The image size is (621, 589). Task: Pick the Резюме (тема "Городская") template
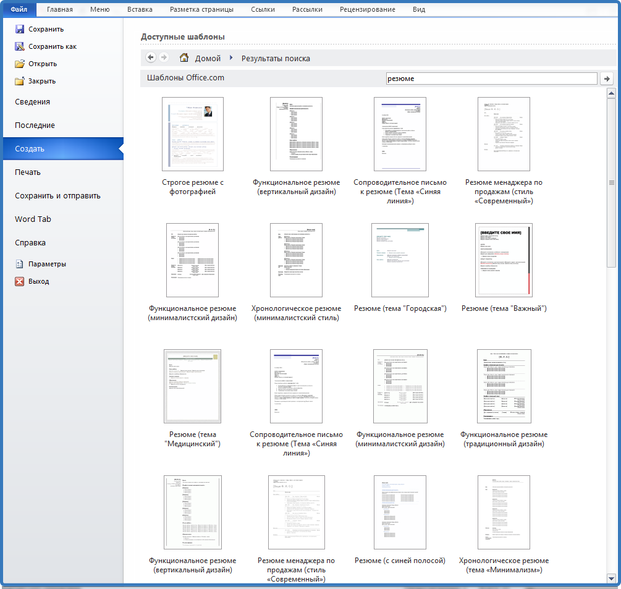[x=400, y=260]
